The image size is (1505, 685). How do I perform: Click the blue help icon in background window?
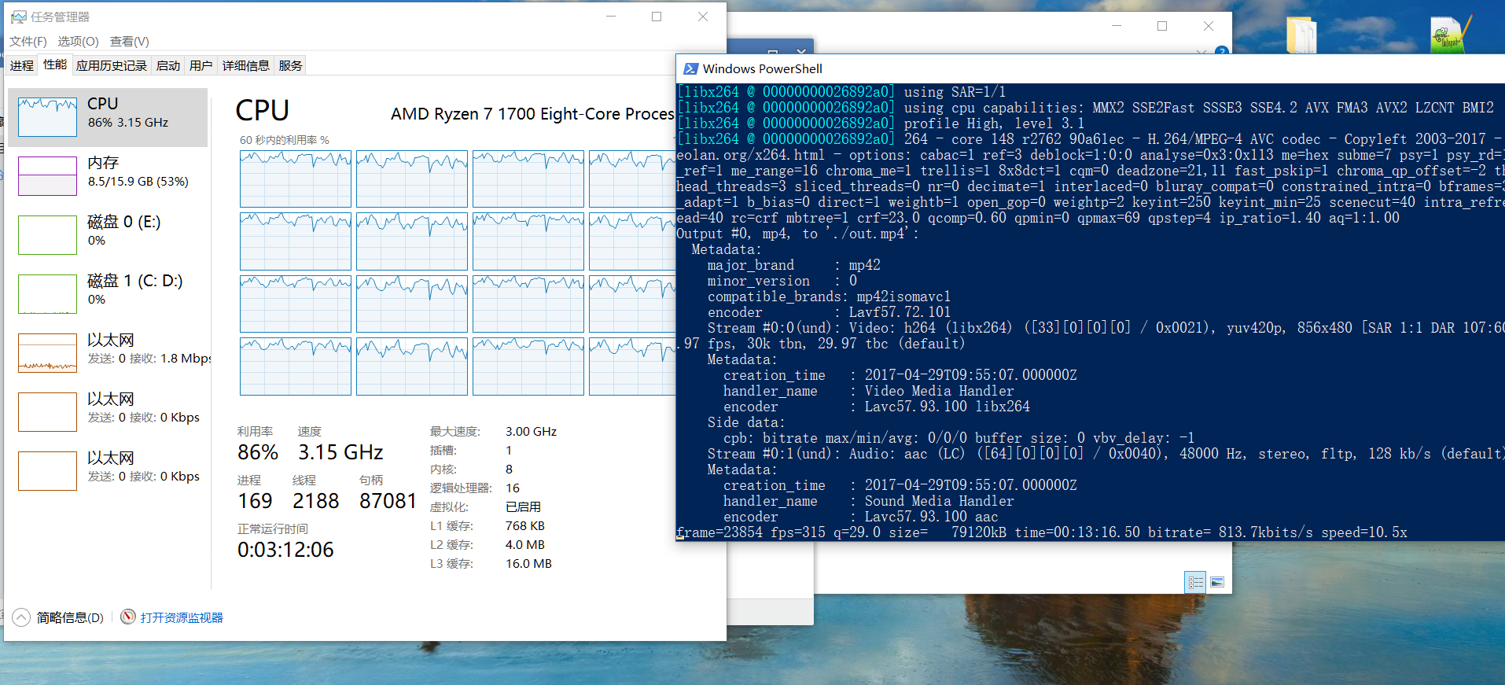pos(1221,51)
